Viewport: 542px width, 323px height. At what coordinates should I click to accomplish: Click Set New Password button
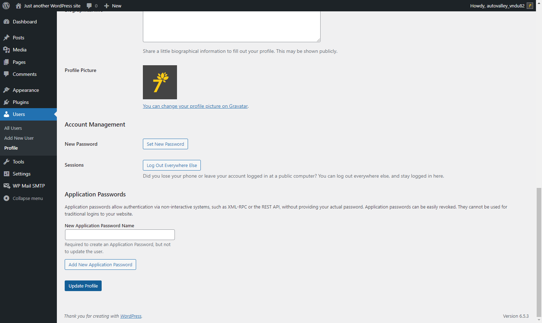point(165,144)
